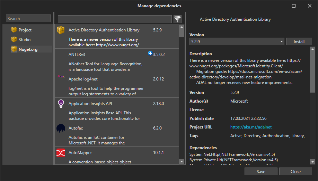Select the Autofac package title
318x181 pixels.
pos(76,128)
